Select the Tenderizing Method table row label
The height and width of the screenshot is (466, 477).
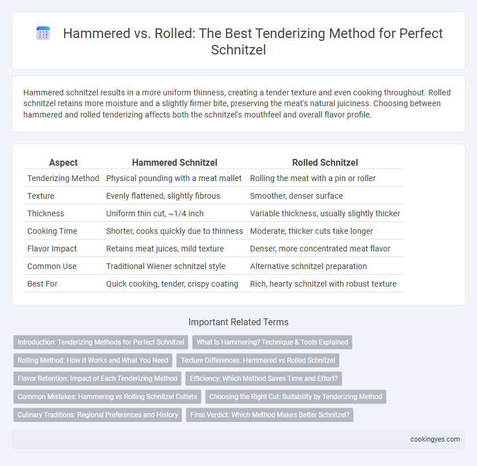(63, 178)
